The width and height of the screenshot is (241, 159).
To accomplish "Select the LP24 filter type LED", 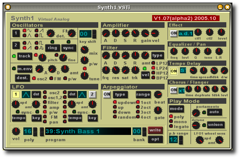I will pyautogui.click(x=153, y=68).
